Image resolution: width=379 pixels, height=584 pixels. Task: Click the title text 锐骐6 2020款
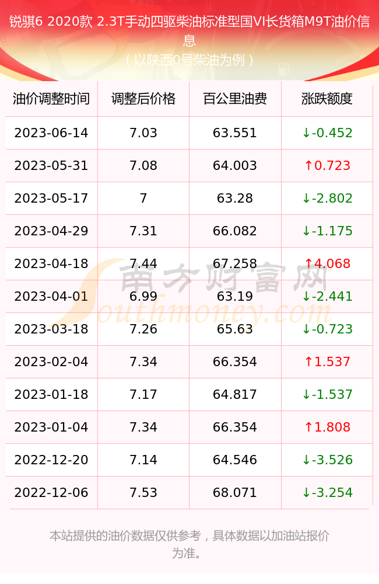pyautogui.click(x=51, y=22)
